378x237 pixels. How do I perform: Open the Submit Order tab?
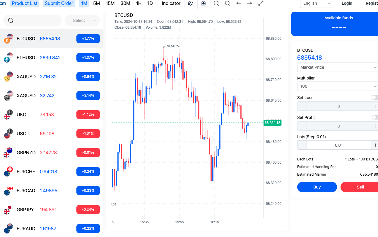(x=59, y=4)
